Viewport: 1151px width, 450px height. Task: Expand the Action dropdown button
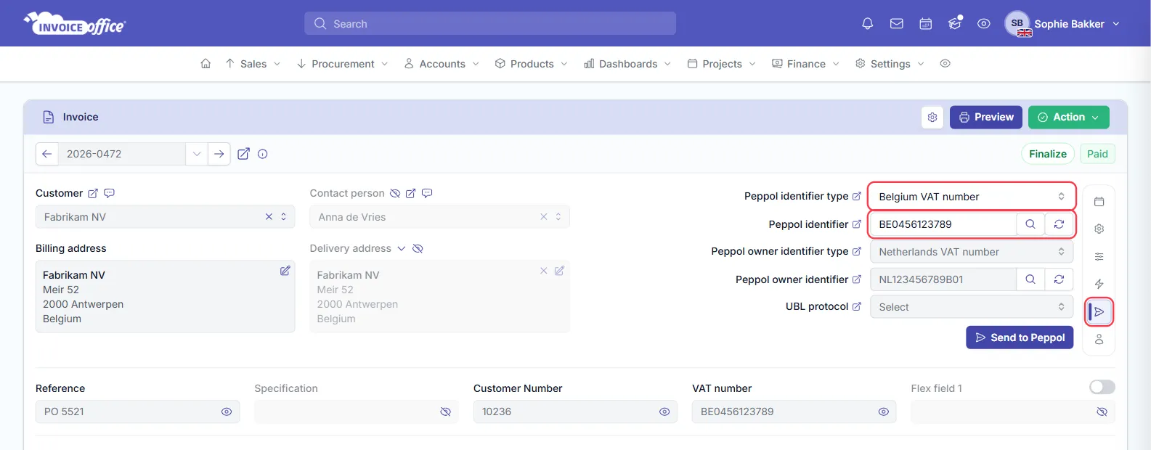pyautogui.click(x=1068, y=117)
